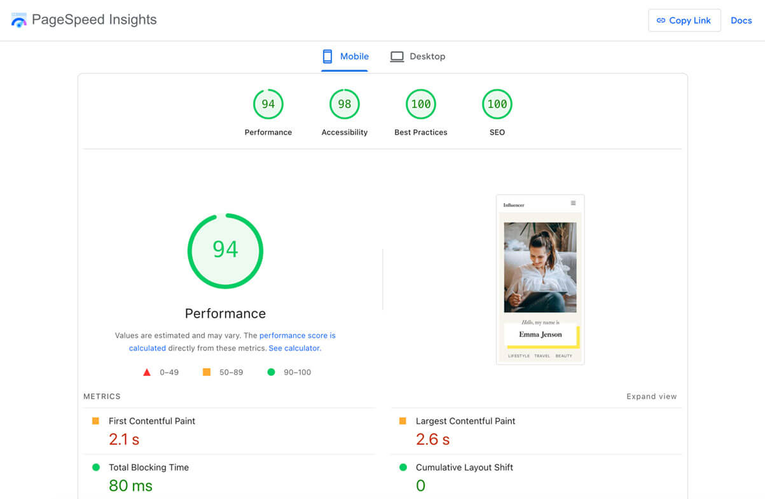Click the orange square 50–89 legend icon
Screen dimensions: 765x499
pyautogui.click(x=207, y=372)
